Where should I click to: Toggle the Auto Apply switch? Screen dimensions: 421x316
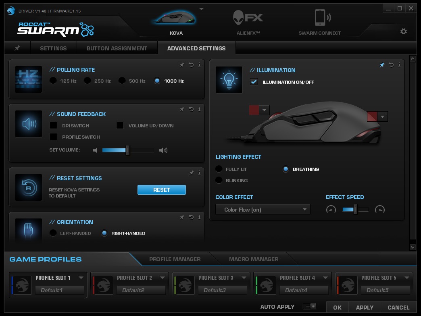310,306
